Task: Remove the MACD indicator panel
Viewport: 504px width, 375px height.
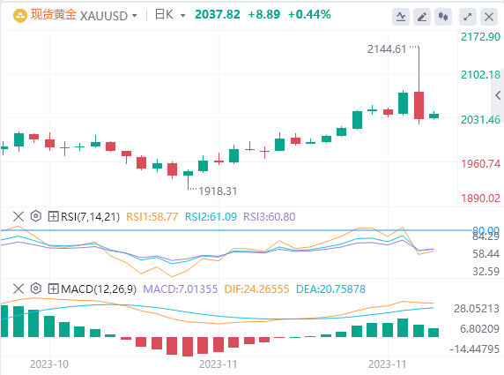Action: pos(19,289)
